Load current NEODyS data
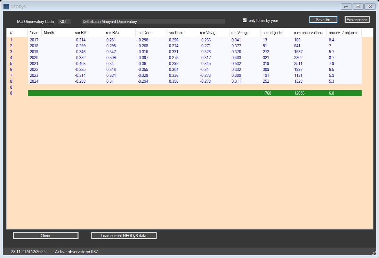The image size is (379, 258). click(124, 236)
